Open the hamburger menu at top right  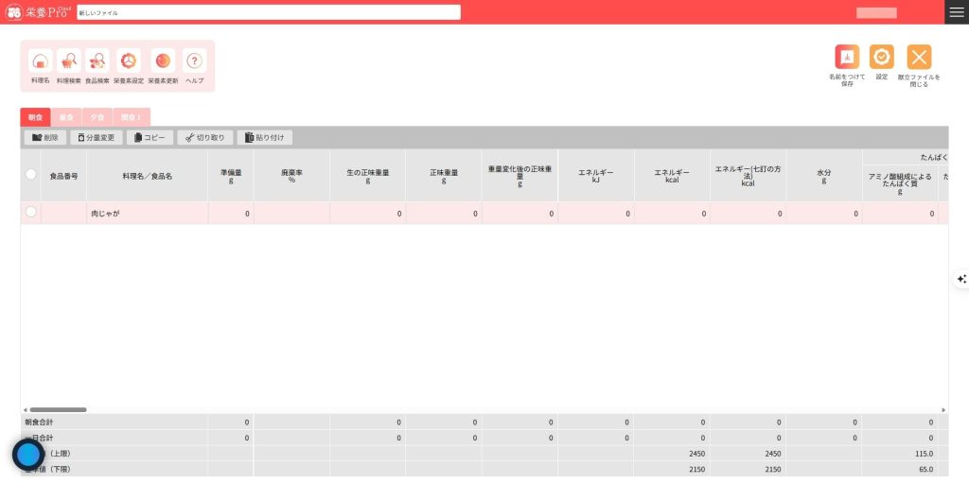957,12
